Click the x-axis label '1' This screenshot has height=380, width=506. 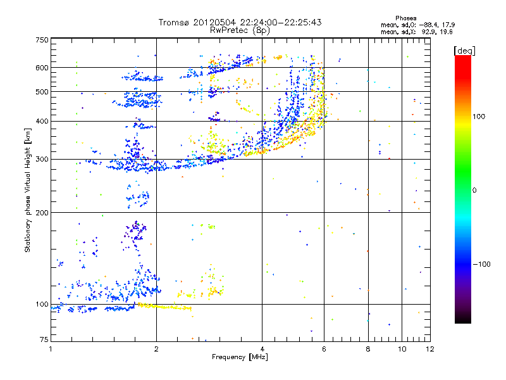click(x=51, y=349)
